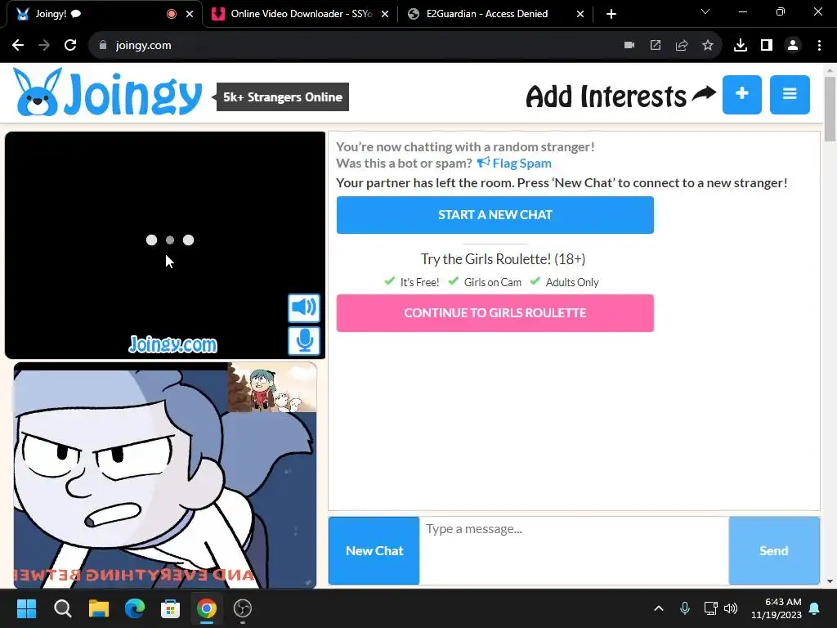
Task: Open the Windows Start menu
Action: coord(26,608)
